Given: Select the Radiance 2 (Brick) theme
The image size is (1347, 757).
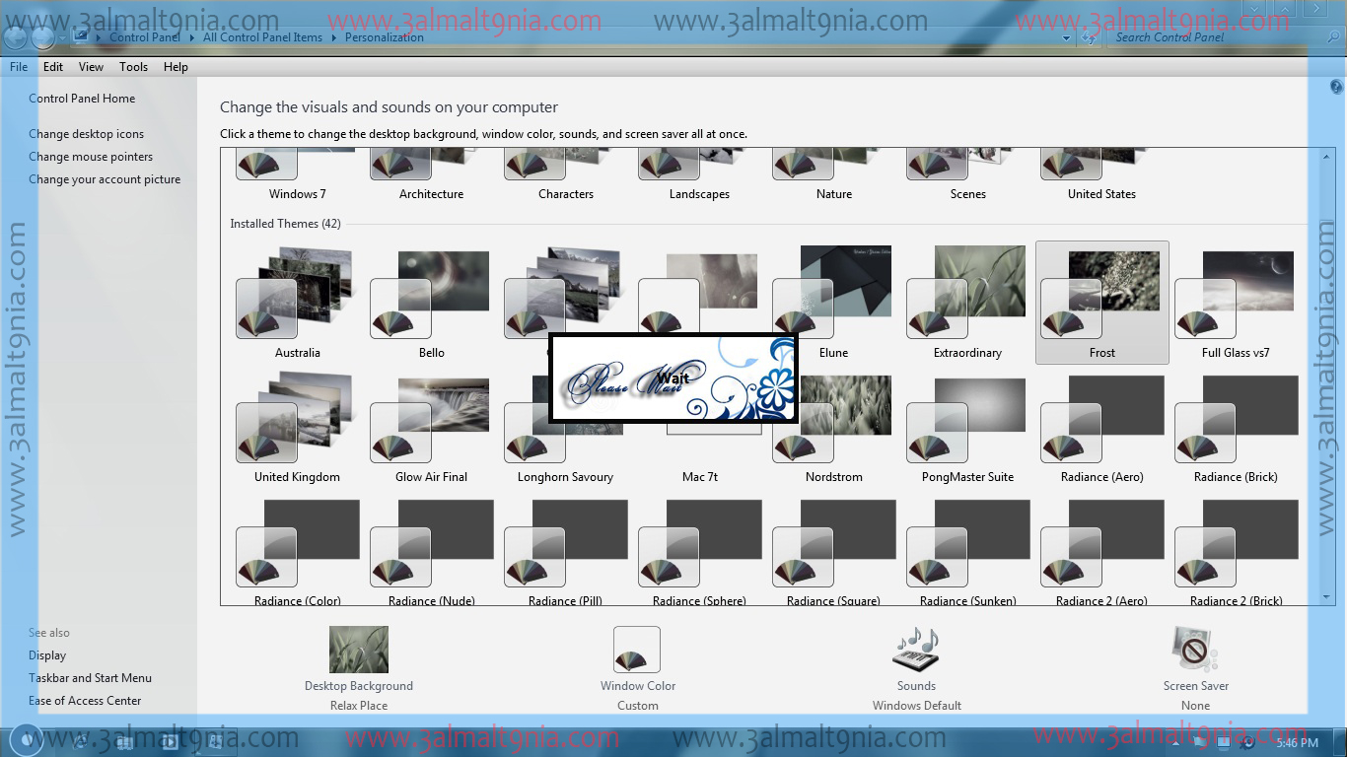Looking at the screenshot, I should pos(1236,550).
